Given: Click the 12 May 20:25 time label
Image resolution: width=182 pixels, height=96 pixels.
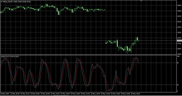Looking at the screenshot, I should [x=135, y=94].
